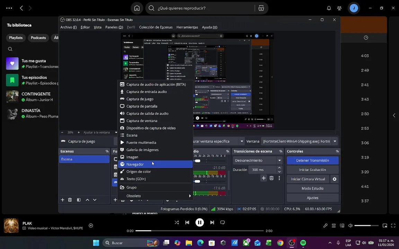Seek in Spotify track progress bar

(x=199, y=231)
